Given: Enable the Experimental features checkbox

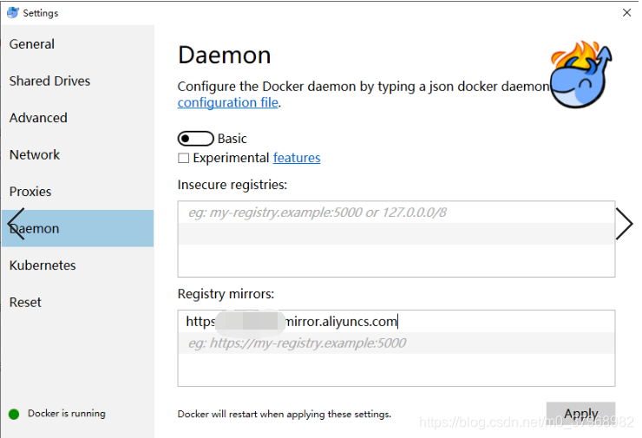Looking at the screenshot, I should (x=183, y=158).
